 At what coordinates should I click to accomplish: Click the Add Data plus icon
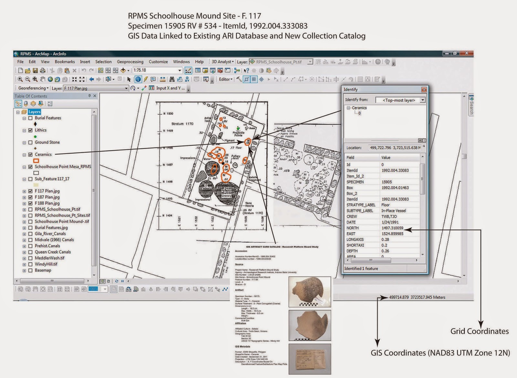[123, 70]
